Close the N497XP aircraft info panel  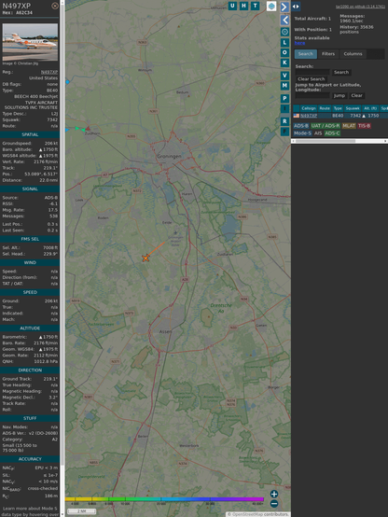(x=55, y=6)
